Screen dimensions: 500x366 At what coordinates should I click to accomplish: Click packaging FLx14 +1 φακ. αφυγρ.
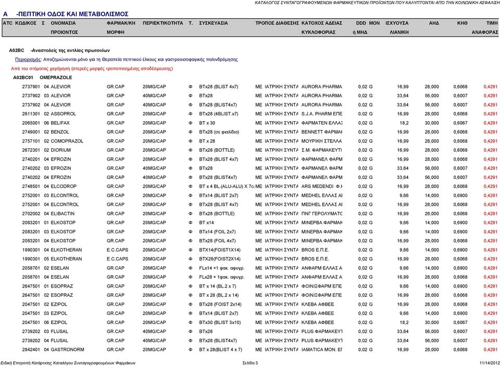[x=222, y=268]
